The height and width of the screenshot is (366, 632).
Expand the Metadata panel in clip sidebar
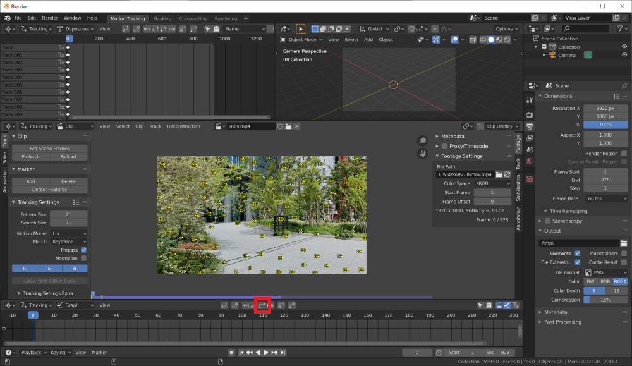pos(453,137)
